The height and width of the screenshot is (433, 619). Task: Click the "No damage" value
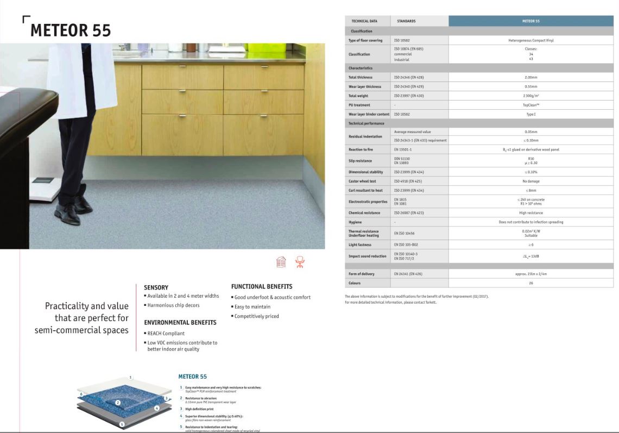click(531, 181)
